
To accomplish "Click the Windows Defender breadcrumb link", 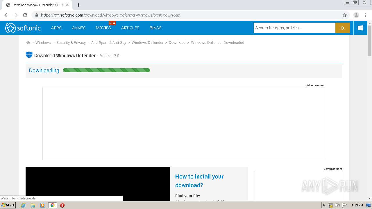I will click(x=147, y=43).
